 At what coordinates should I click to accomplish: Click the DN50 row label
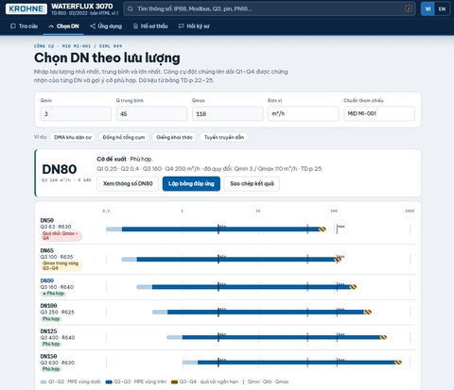pos(47,220)
